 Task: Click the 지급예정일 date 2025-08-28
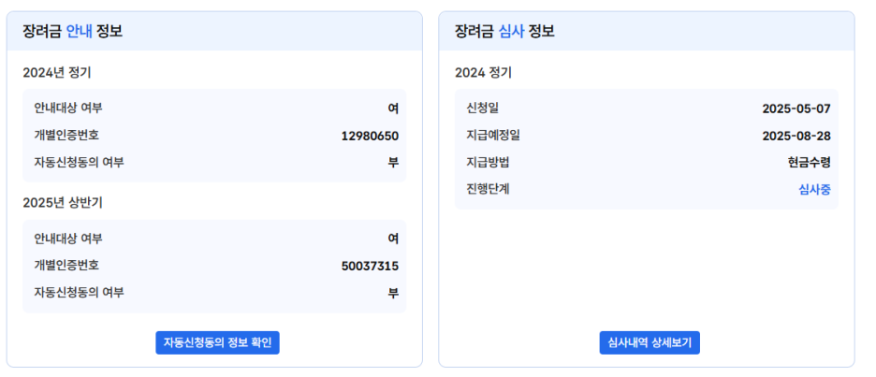(x=796, y=136)
